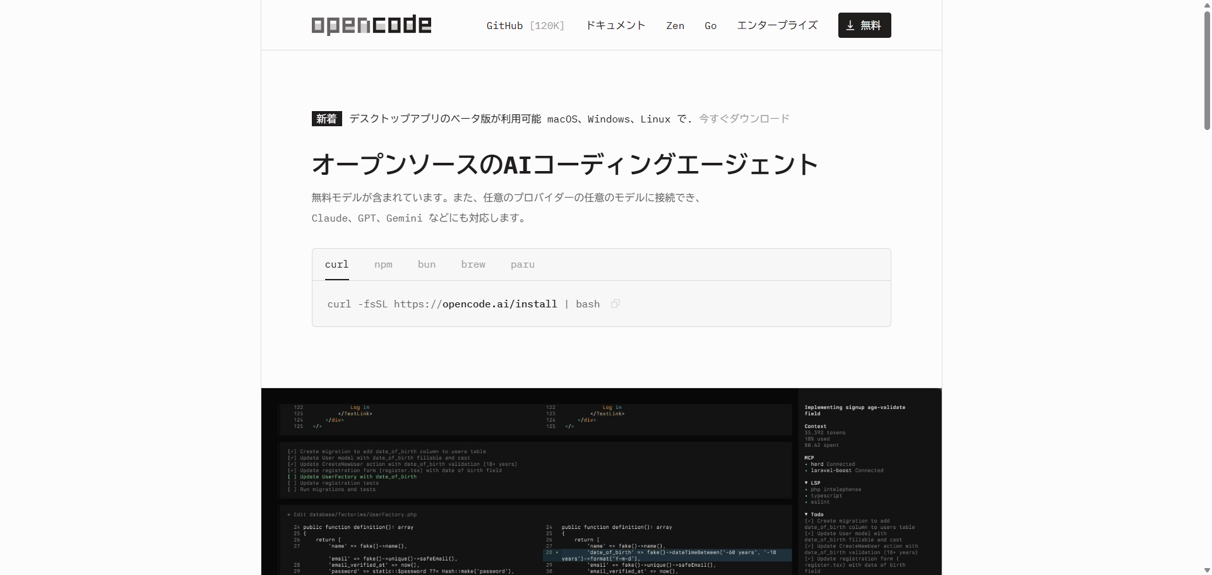The image size is (1212, 575).
Task: Open the ドキュメント page
Action: coord(615,25)
